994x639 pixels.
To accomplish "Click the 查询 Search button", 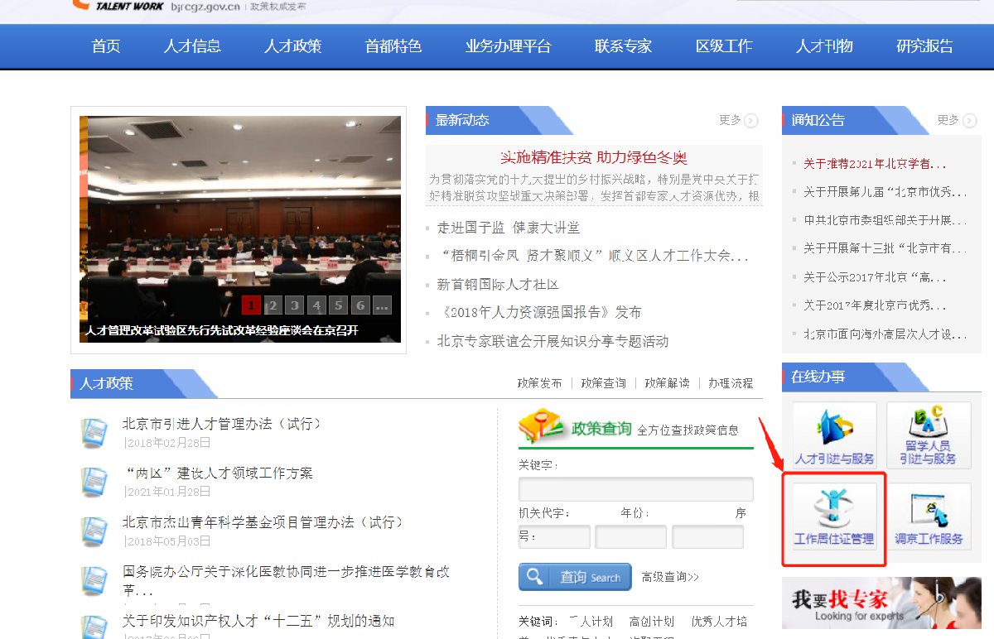I will (575, 577).
